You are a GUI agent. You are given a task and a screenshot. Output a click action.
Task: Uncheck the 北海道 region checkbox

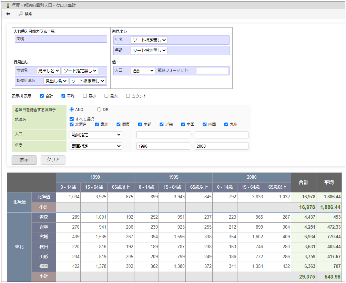(71, 124)
